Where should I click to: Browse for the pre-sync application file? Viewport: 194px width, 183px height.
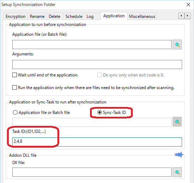coord(177,45)
